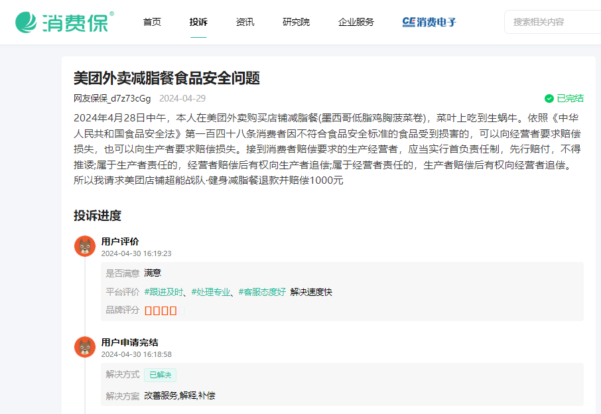Click the 改善服务,解释,补偿 solution text
601x414 pixels.
[180, 395]
